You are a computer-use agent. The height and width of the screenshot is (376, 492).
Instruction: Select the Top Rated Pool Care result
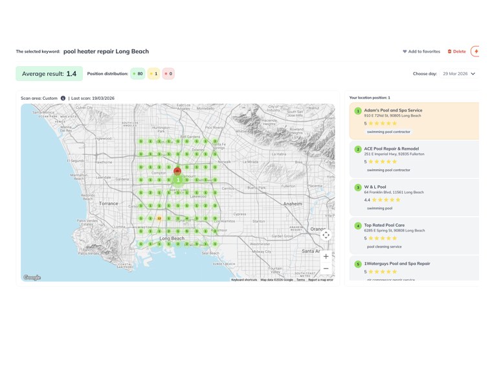[414, 236]
